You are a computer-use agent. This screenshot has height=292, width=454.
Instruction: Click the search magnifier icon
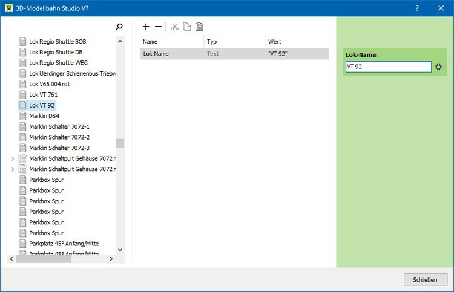tap(119, 27)
